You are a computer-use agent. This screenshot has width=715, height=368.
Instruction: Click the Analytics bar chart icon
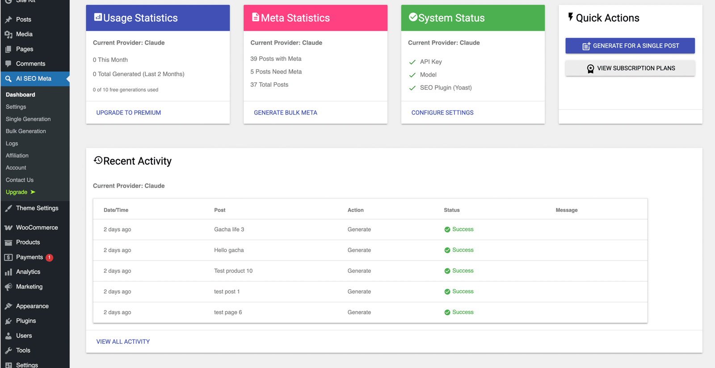[x=8, y=272]
